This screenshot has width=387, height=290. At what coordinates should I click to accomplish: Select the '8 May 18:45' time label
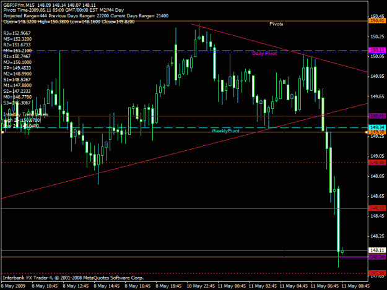168,286
